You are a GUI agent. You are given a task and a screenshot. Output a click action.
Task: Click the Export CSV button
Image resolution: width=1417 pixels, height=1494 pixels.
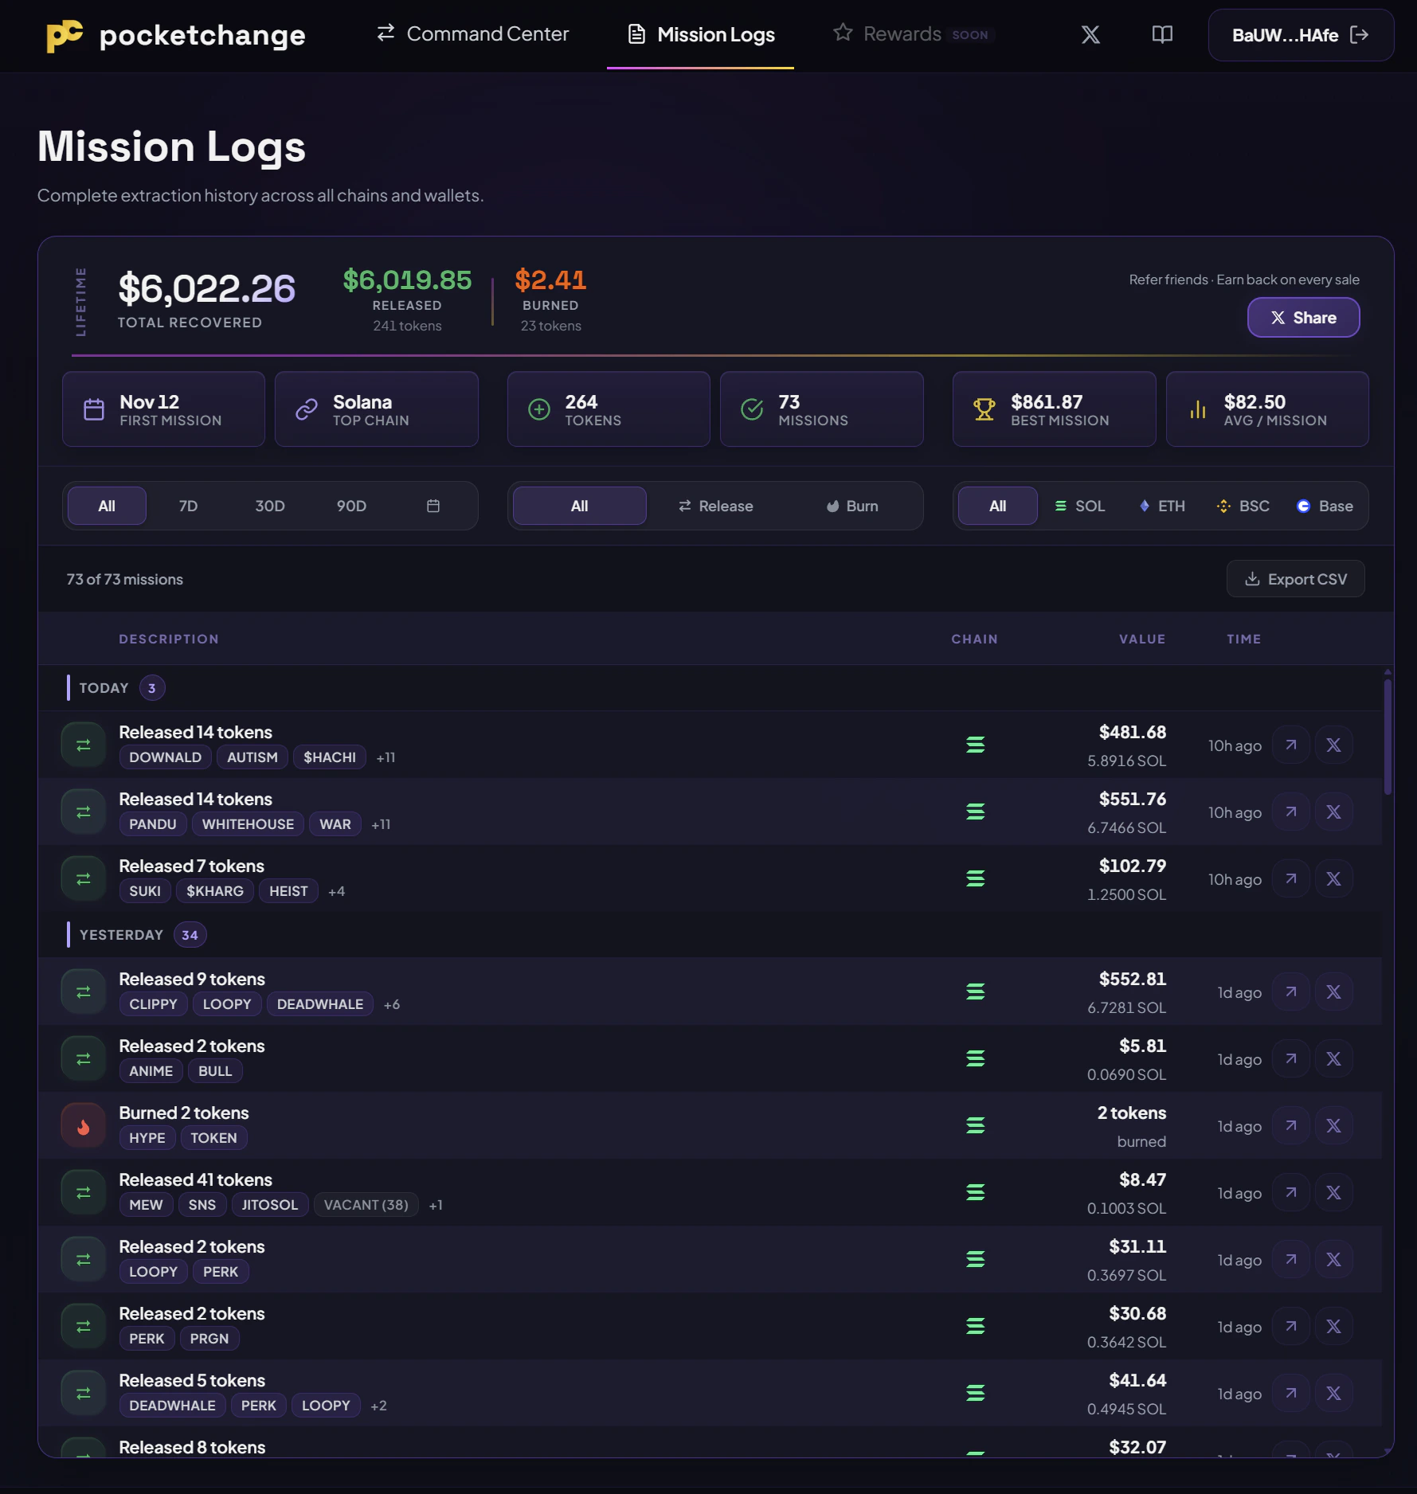1295,579
